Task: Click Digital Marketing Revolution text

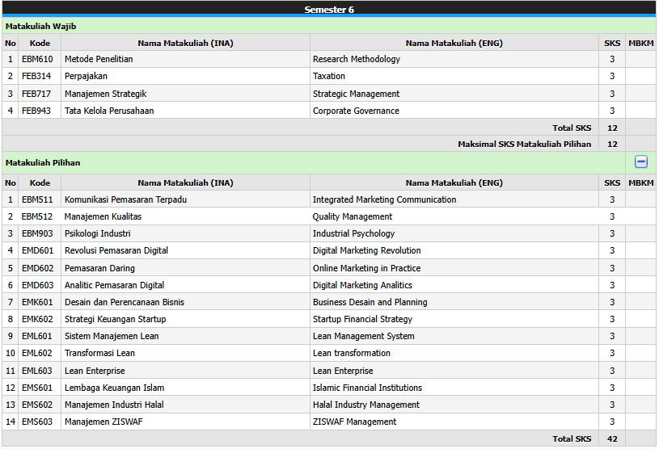Action: (366, 250)
